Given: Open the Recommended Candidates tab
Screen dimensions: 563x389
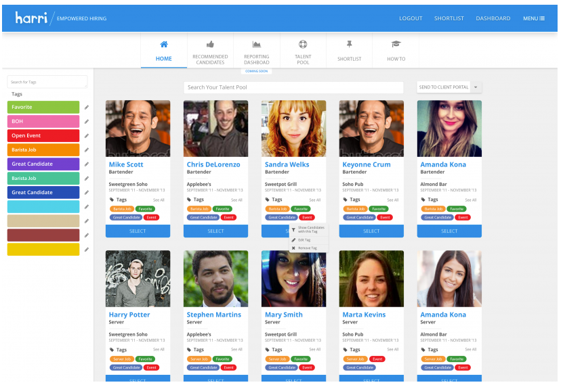Looking at the screenshot, I should [210, 51].
